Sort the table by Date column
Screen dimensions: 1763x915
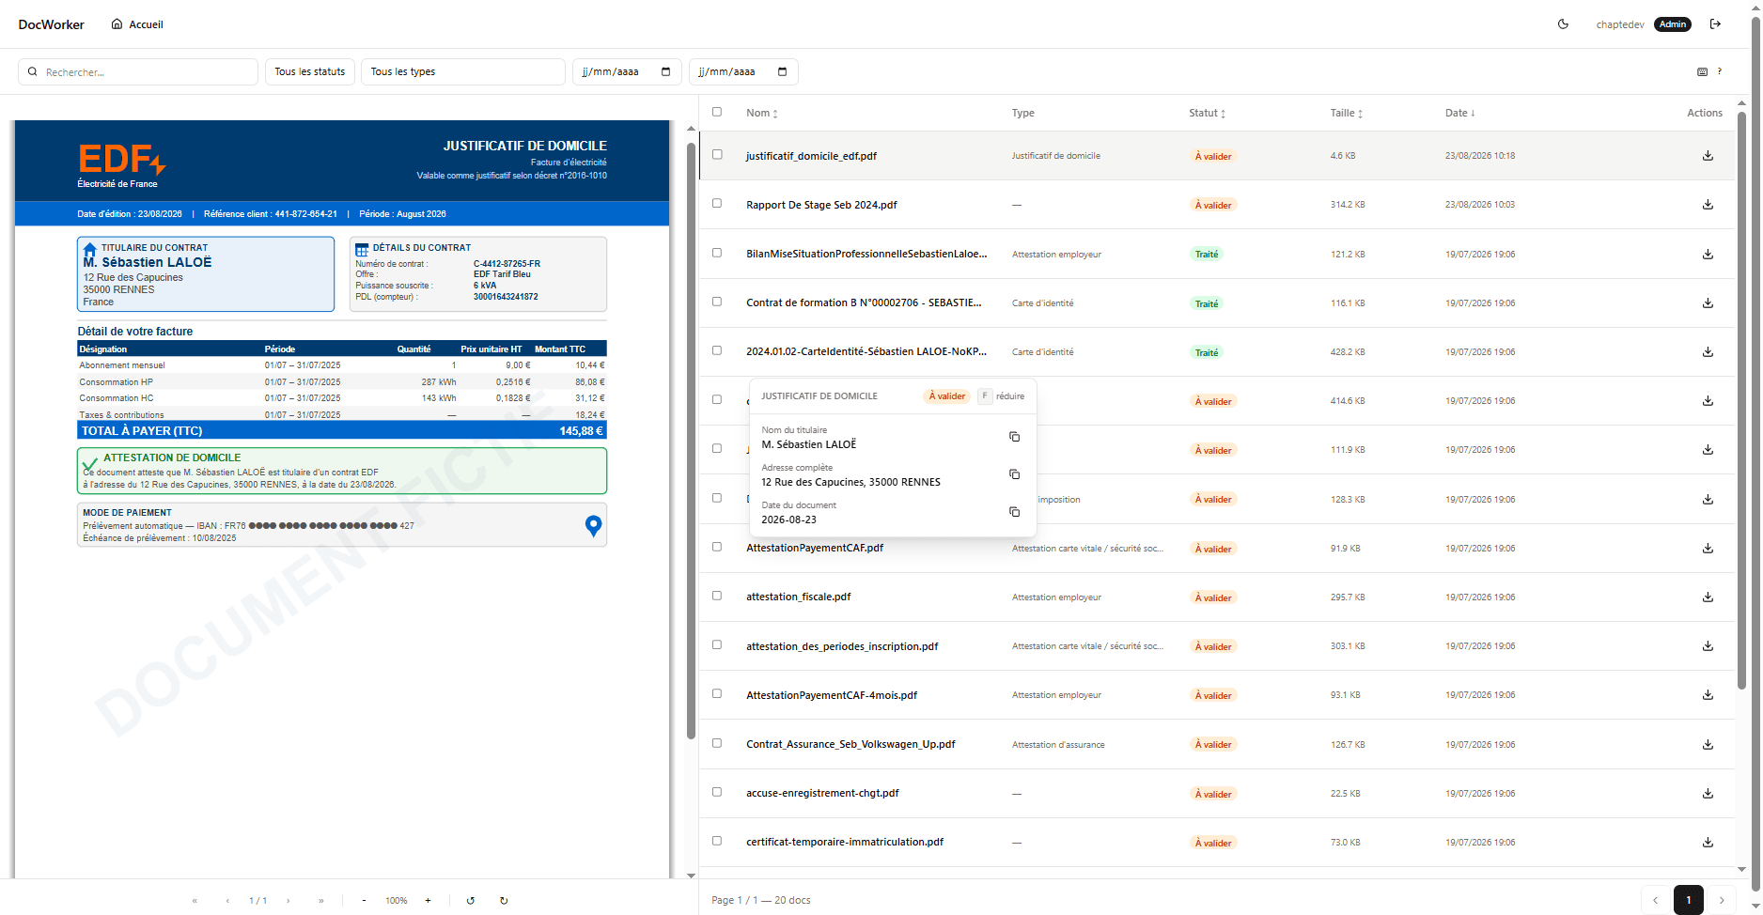[x=1459, y=113]
